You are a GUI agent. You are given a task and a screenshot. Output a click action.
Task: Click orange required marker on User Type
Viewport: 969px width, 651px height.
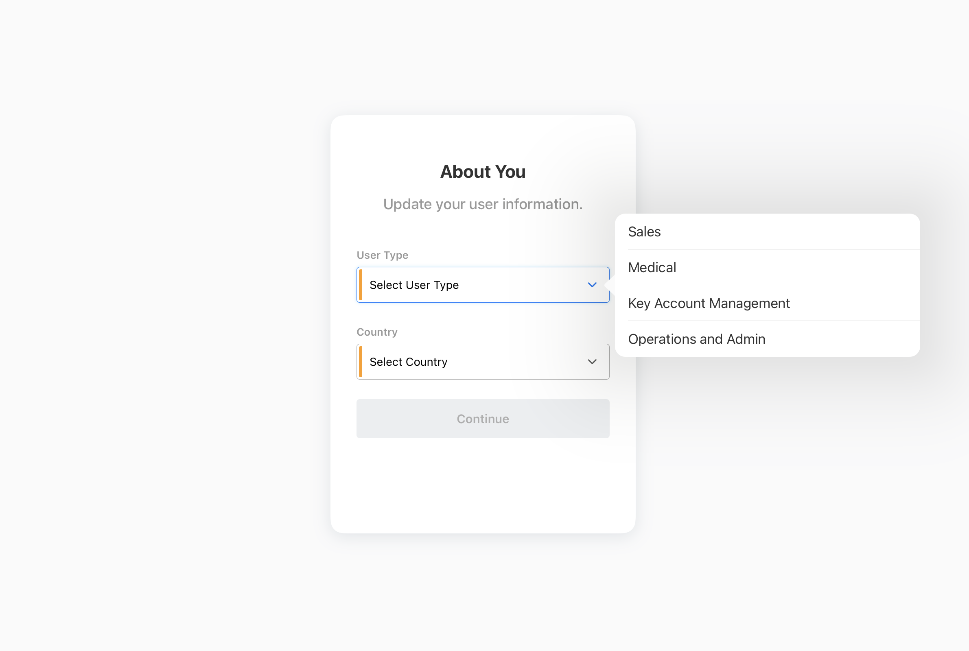pyautogui.click(x=360, y=285)
